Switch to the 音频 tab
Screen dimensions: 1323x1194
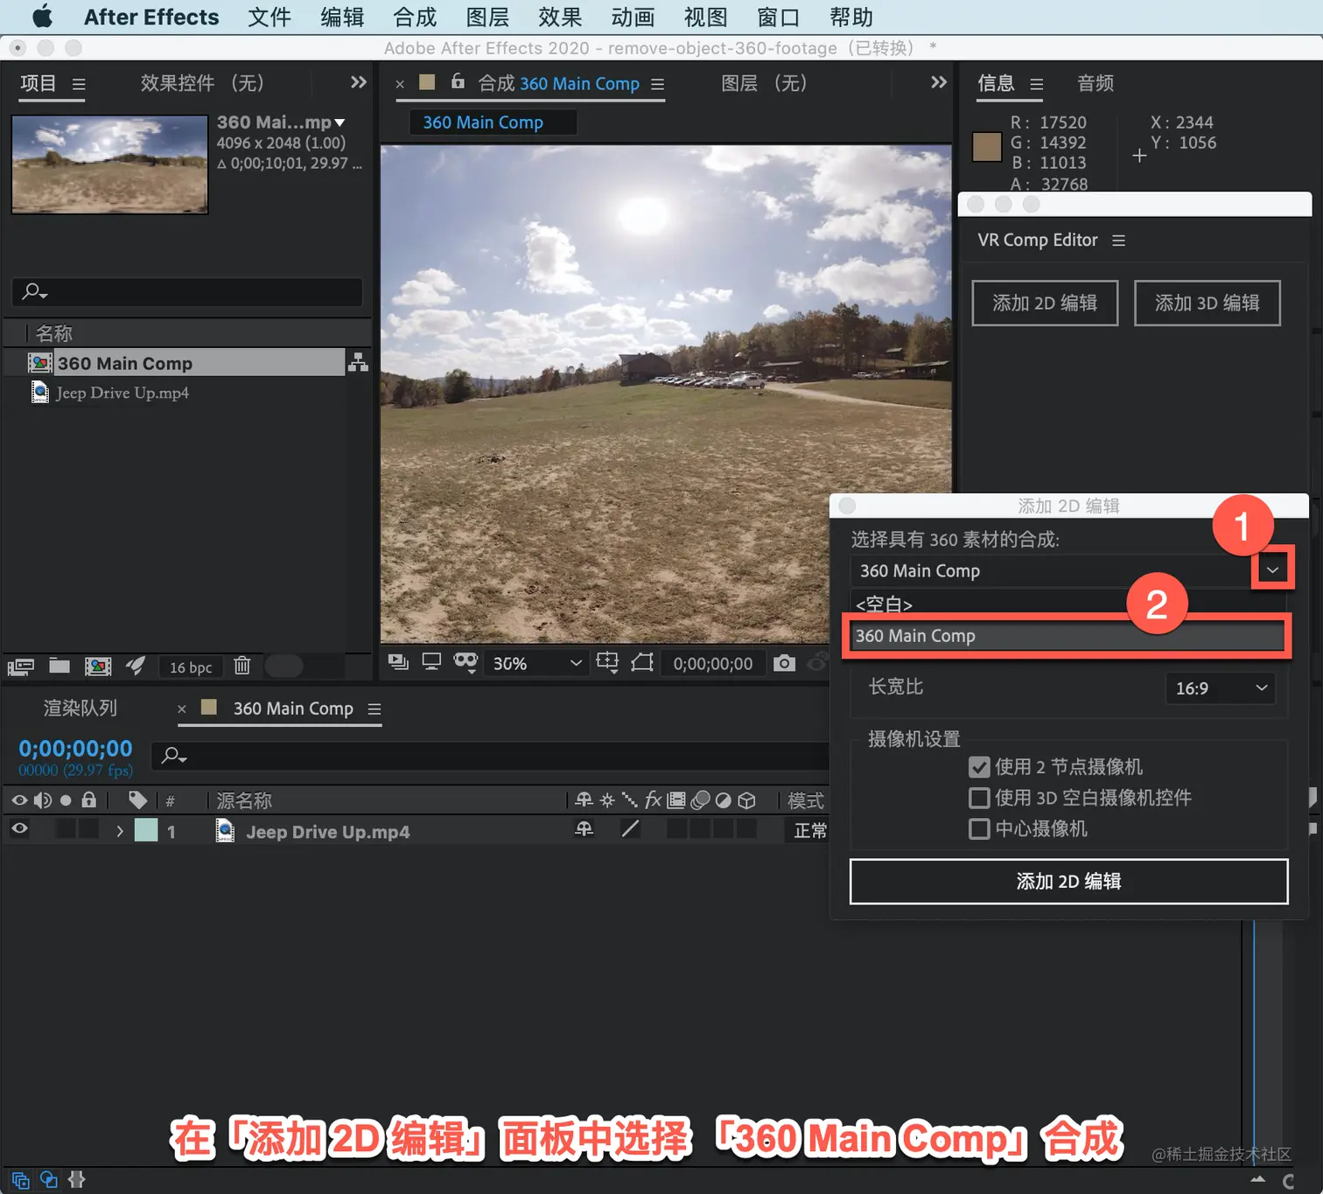(x=1095, y=83)
